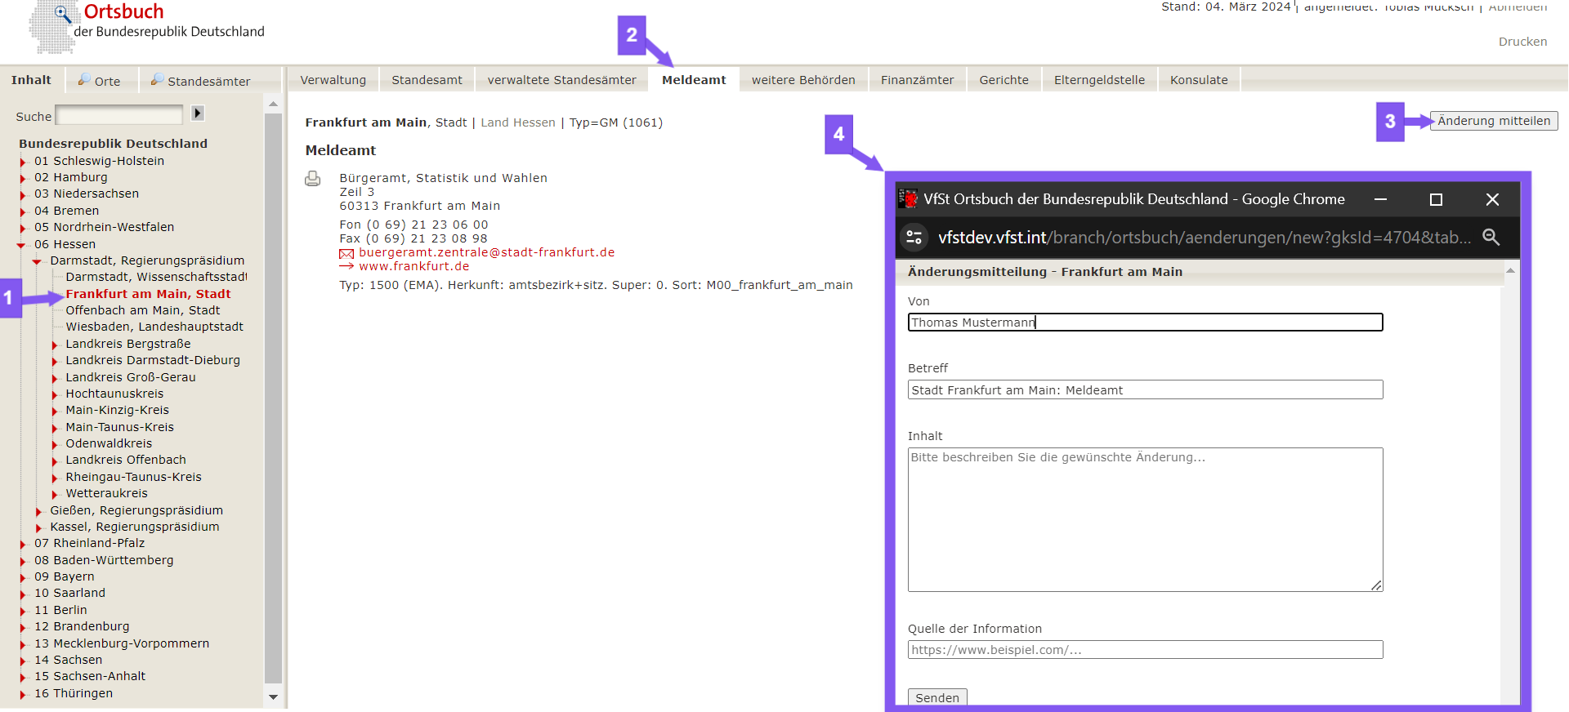Click the arrow icon before www.frankfurt.de

point(346,267)
